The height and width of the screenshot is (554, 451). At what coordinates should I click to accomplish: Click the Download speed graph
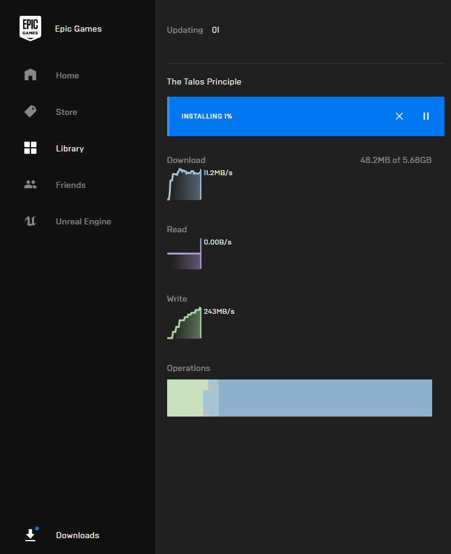pos(184,185)
